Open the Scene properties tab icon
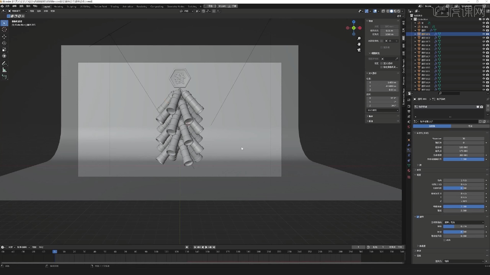 coord(409,122)
